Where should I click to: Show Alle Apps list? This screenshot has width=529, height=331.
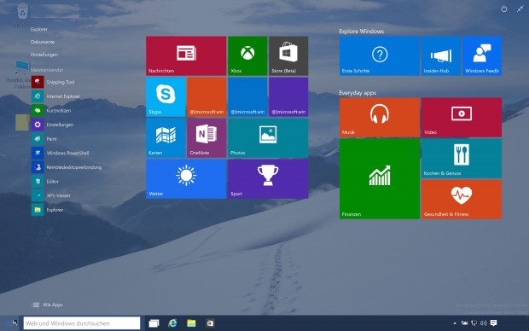[x=48, y=305]
